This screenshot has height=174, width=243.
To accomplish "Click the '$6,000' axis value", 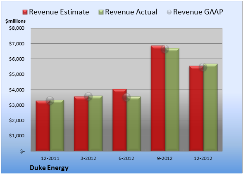I will [x=17, y=59].
